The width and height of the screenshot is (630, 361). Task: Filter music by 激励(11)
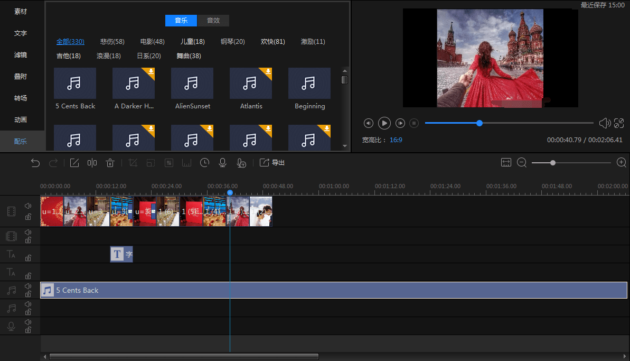(x=313, y=41)
